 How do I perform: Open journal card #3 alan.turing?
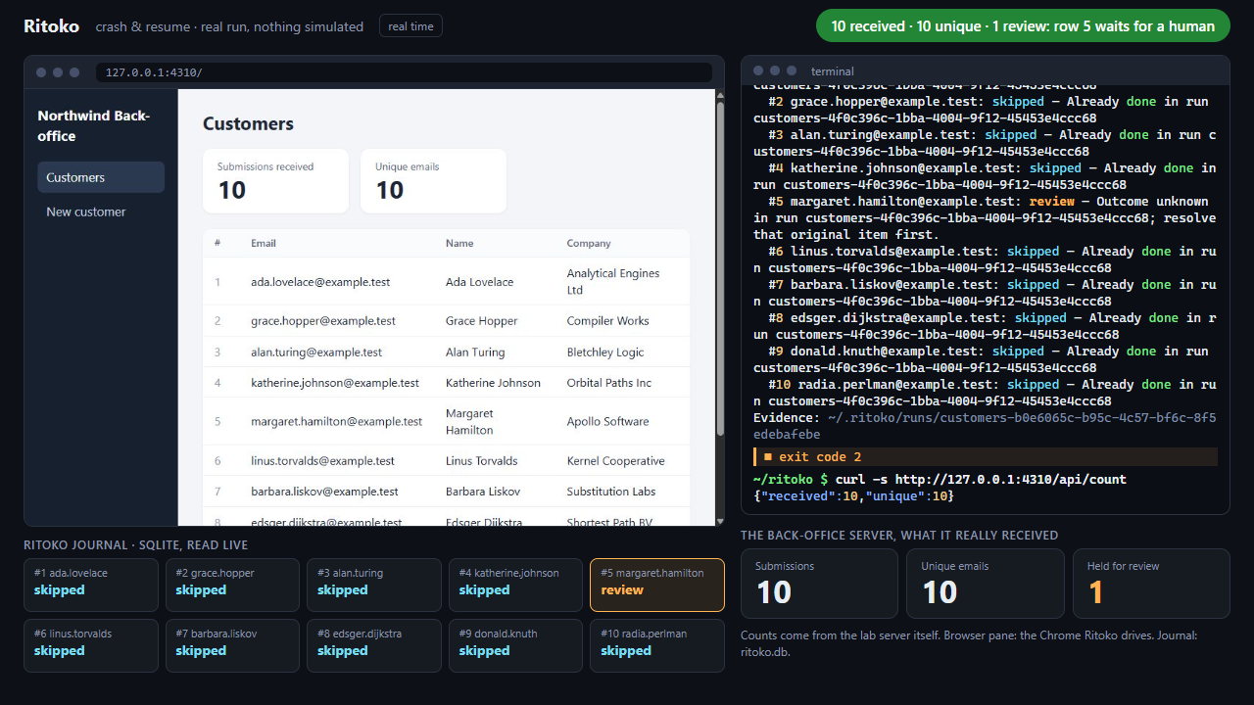pyautogui.click(x=374, y=585)
